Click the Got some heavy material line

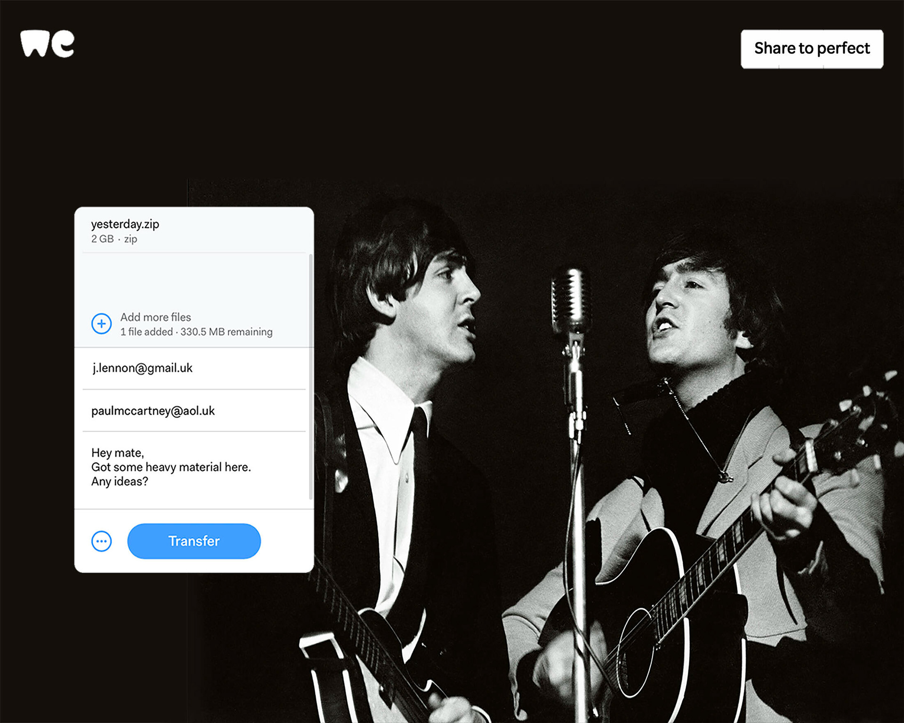pos(171,467)
